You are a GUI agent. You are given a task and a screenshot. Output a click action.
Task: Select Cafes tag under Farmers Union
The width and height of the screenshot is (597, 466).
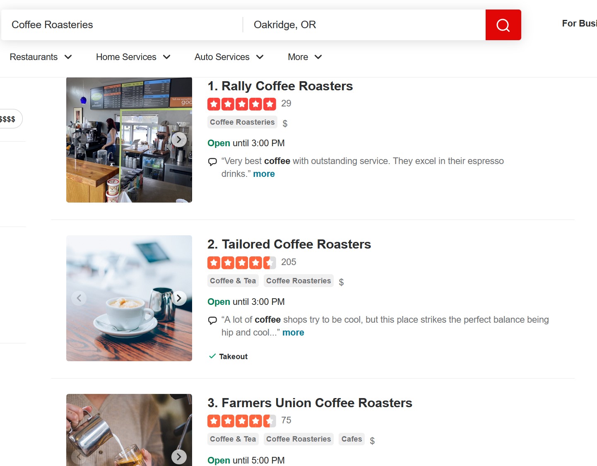[351, 439]
